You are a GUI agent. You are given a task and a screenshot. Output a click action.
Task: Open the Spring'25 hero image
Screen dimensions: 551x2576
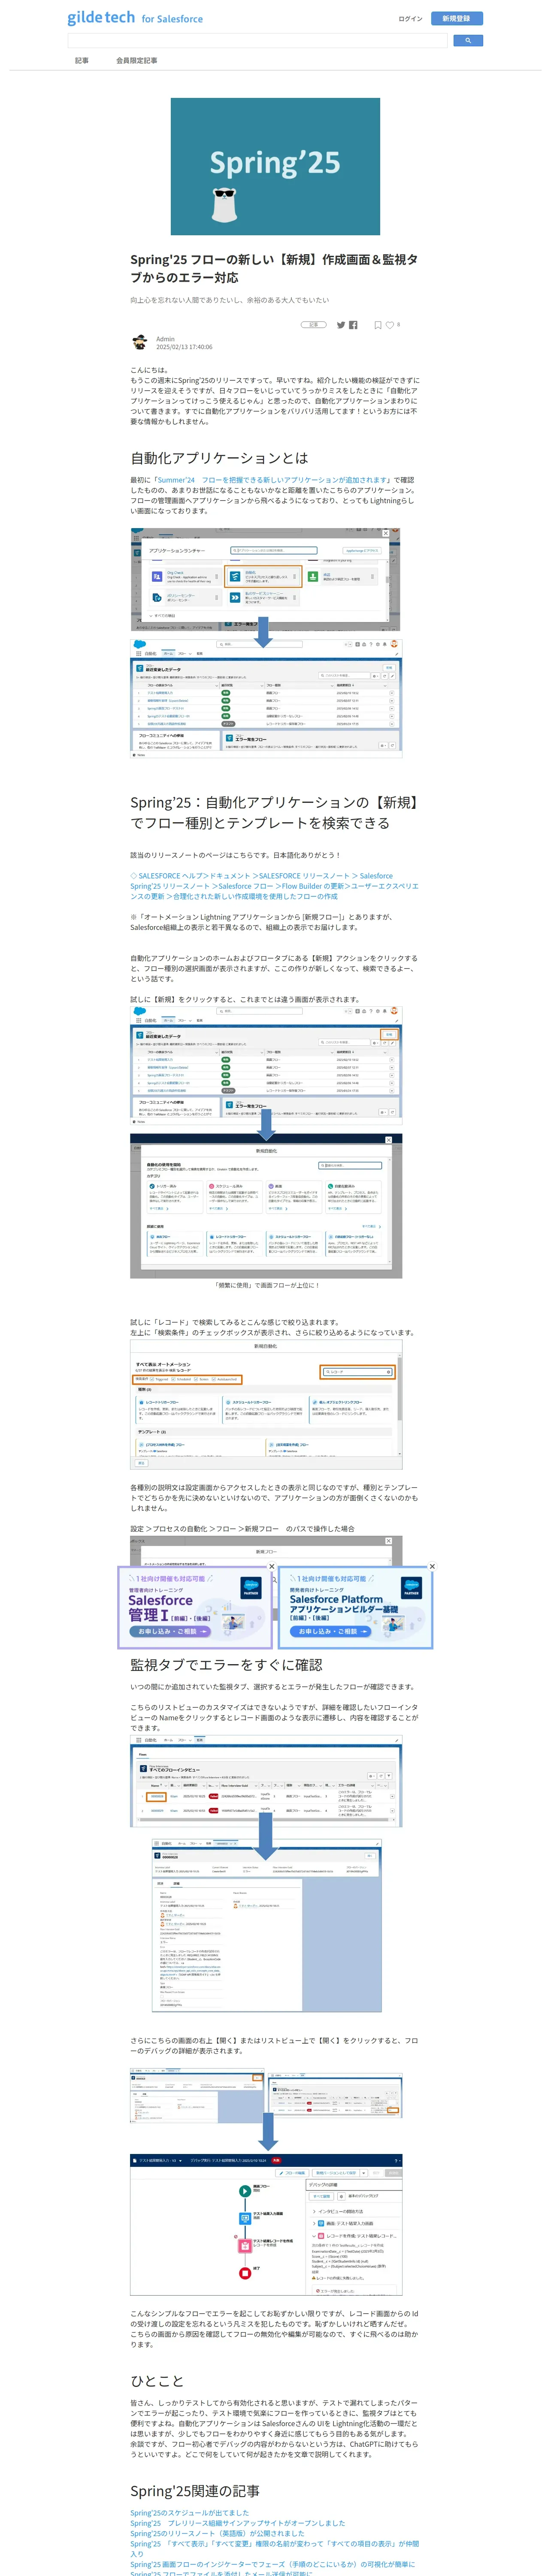pos(275,166)
